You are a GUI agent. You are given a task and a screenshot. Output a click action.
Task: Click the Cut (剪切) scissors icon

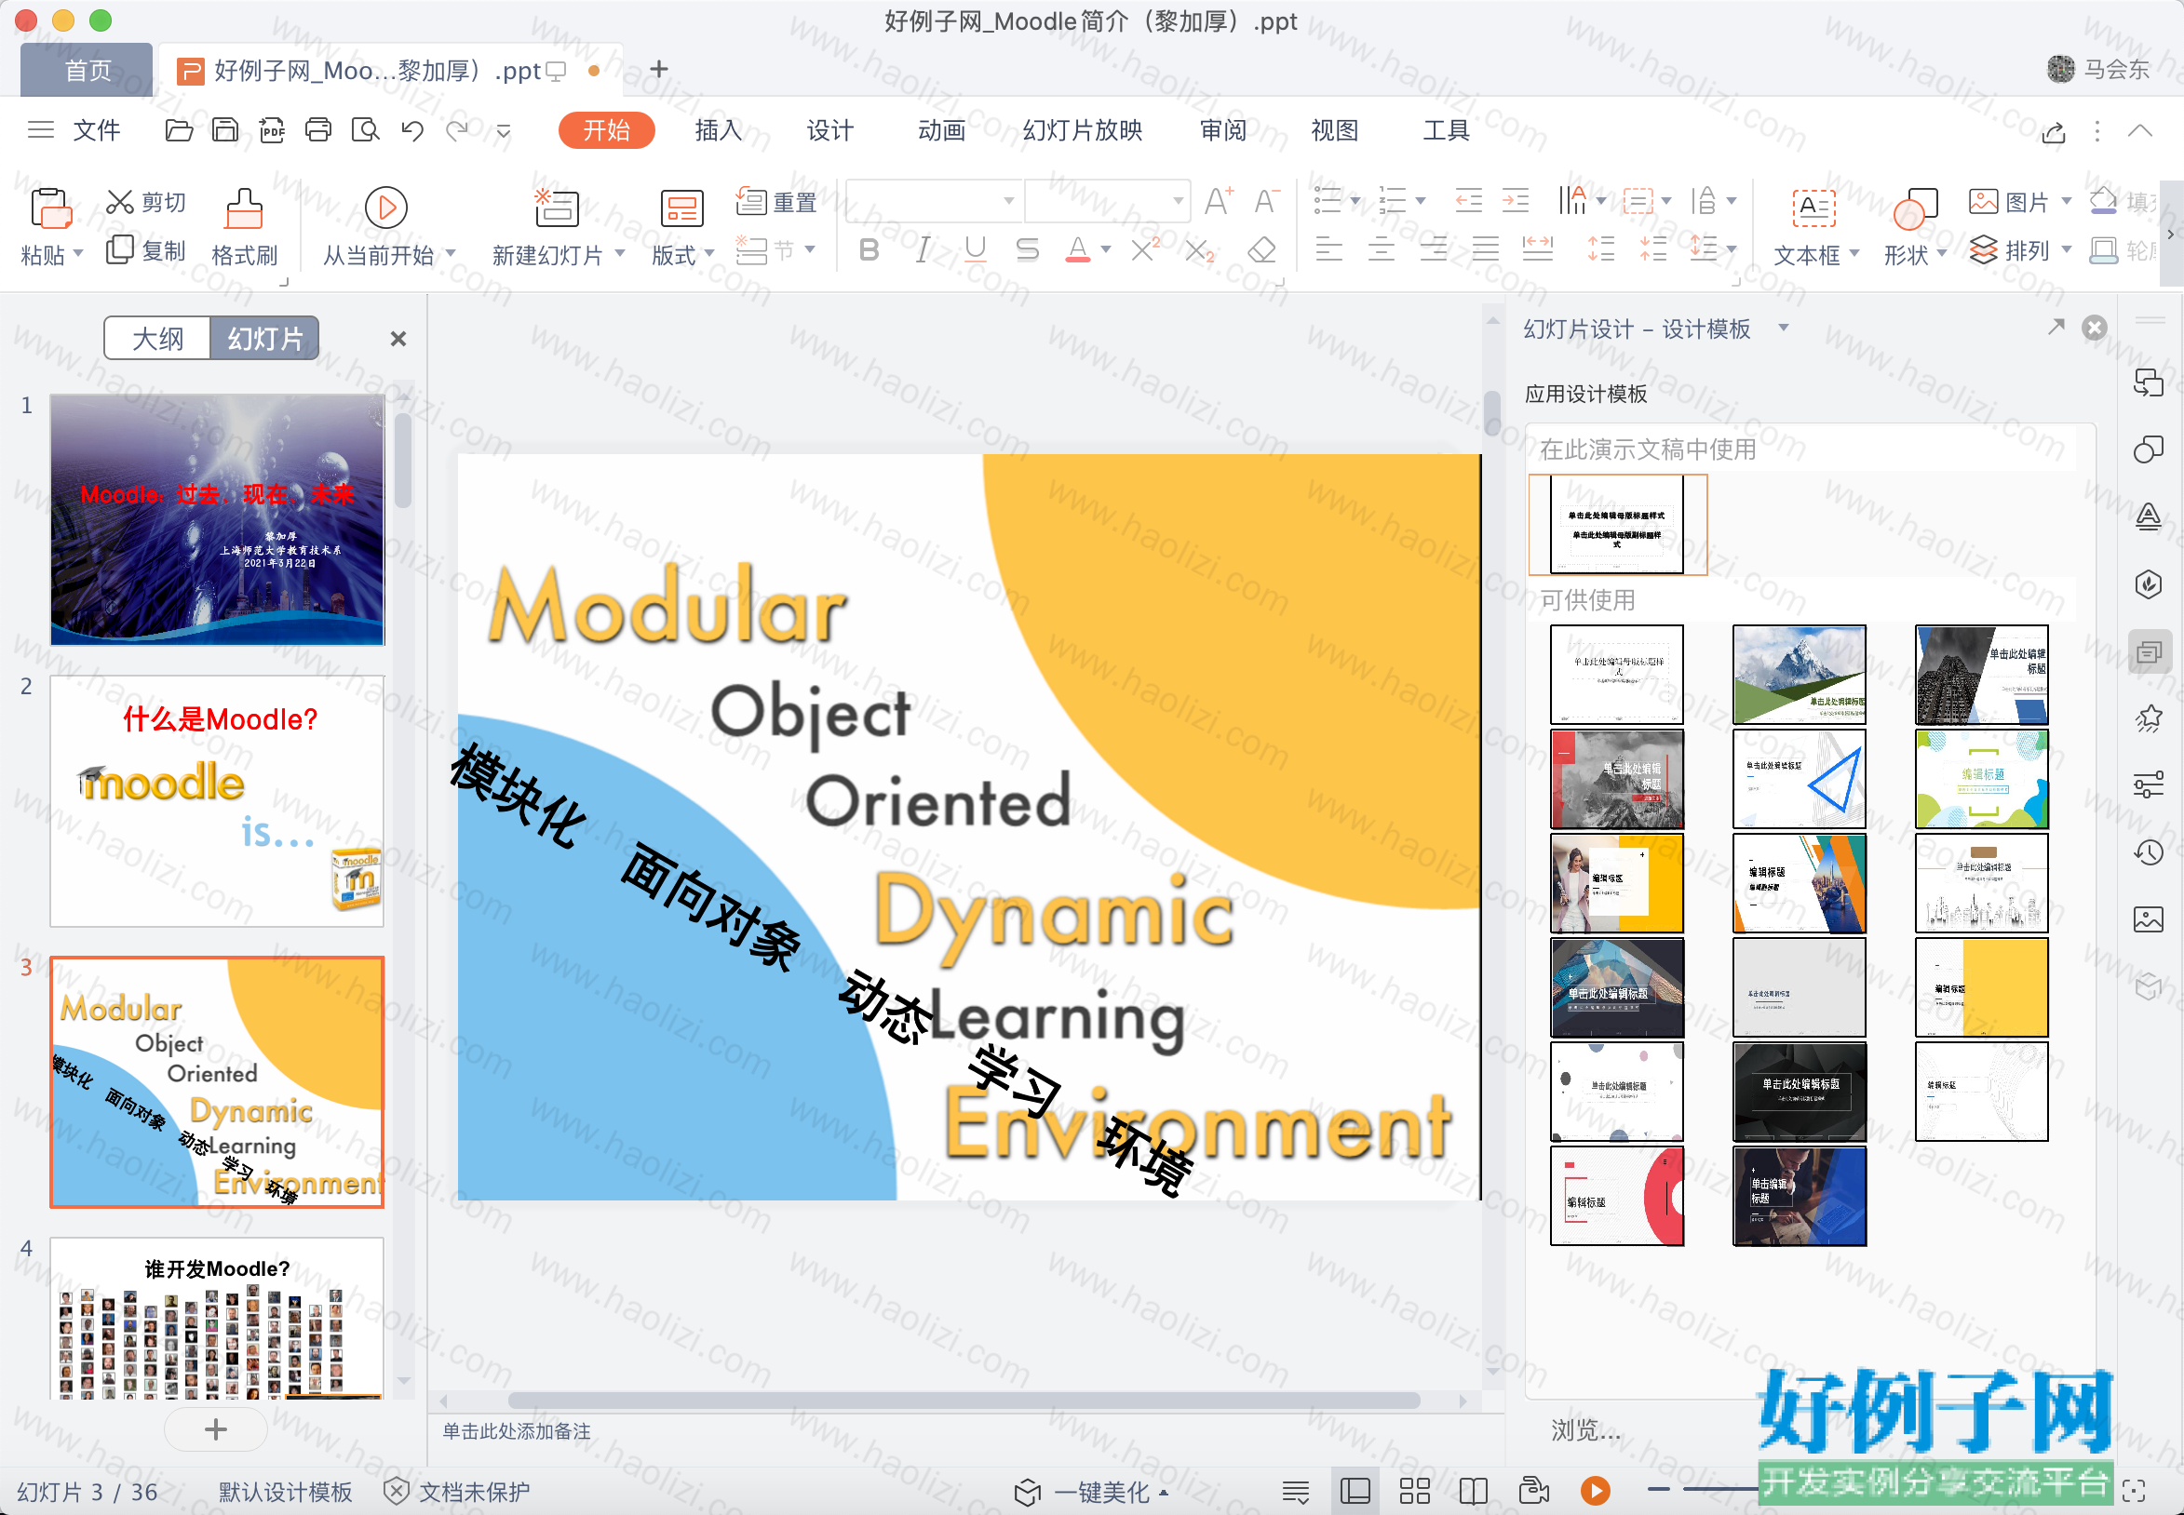[120, 201]
